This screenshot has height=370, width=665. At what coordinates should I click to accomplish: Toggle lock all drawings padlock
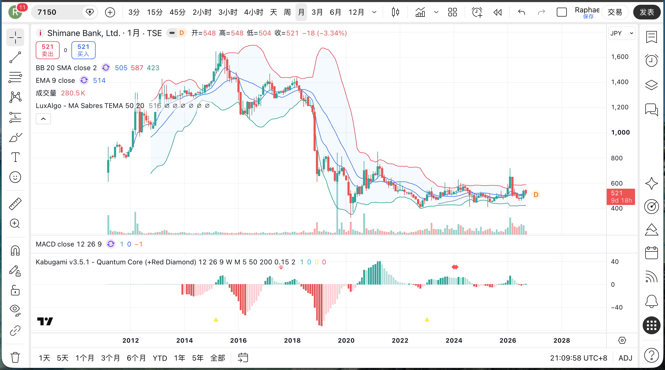coord(15,290)
